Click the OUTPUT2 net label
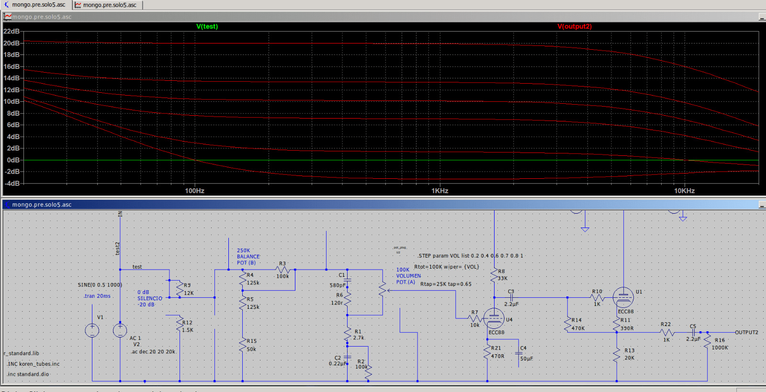Image resolution: width=766 pixels, height=392 pixels. [746, 332]
